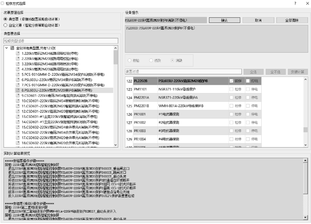Select tree item 3.220kV 2M34线路间隔技改
311x224 pixels.
click(x=50, y=64)
